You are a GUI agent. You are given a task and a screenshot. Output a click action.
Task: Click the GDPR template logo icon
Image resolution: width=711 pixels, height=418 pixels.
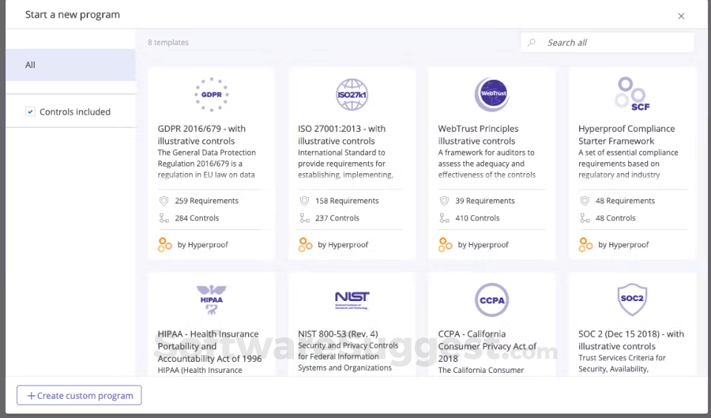click(211, 94)
